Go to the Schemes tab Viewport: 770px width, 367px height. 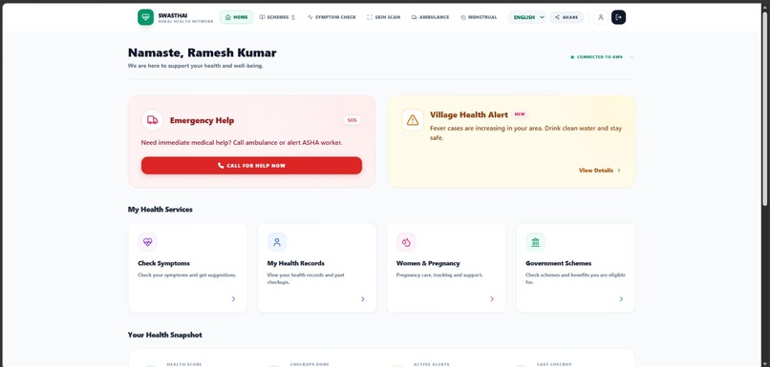(277, 17)
